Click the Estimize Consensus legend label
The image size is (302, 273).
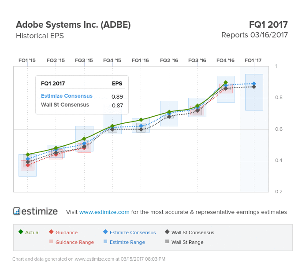pos(133,232)
